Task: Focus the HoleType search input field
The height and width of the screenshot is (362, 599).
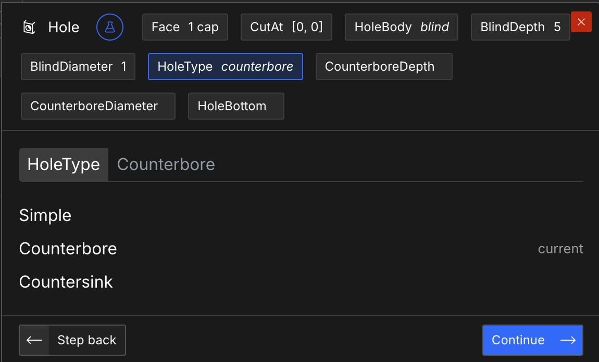Action: (344, 164)
